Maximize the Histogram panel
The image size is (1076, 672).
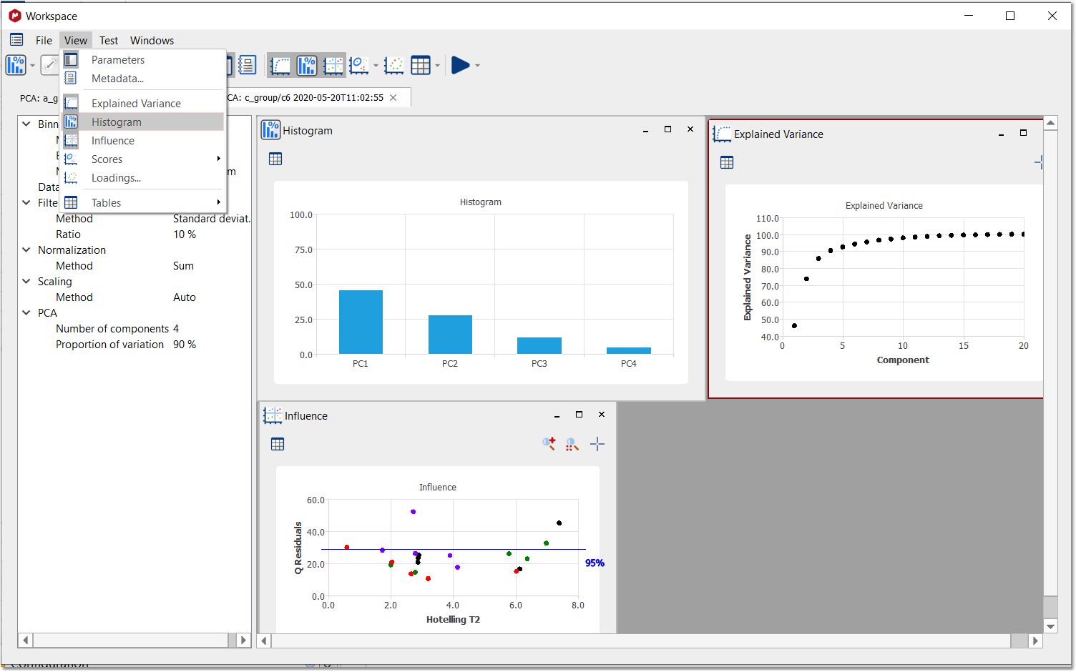[x=668, y=129]
